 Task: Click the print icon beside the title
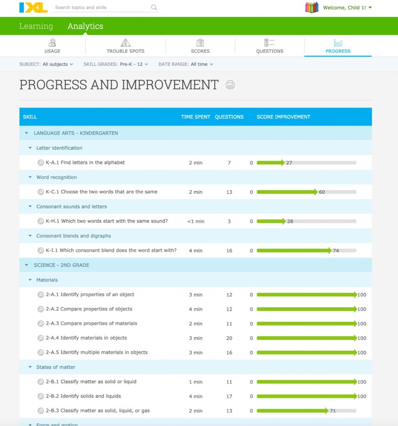[x=230, y=85]
